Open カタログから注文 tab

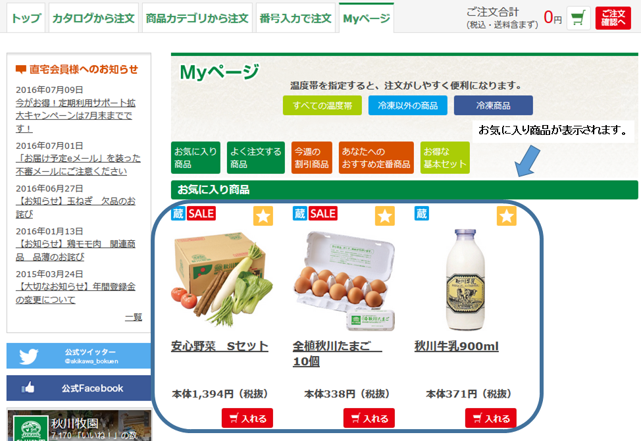tap(93, 18)
